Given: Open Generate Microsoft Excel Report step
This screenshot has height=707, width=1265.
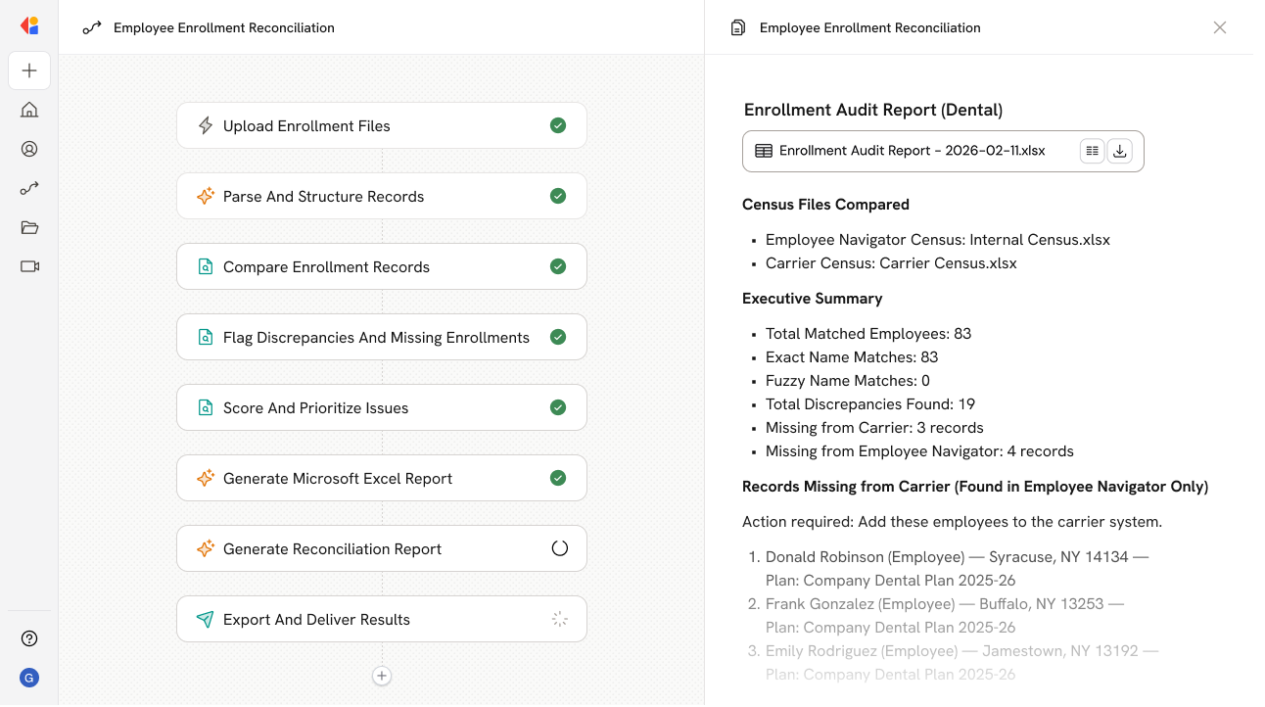Looking at the screenshot, I should tap(381, 479).
